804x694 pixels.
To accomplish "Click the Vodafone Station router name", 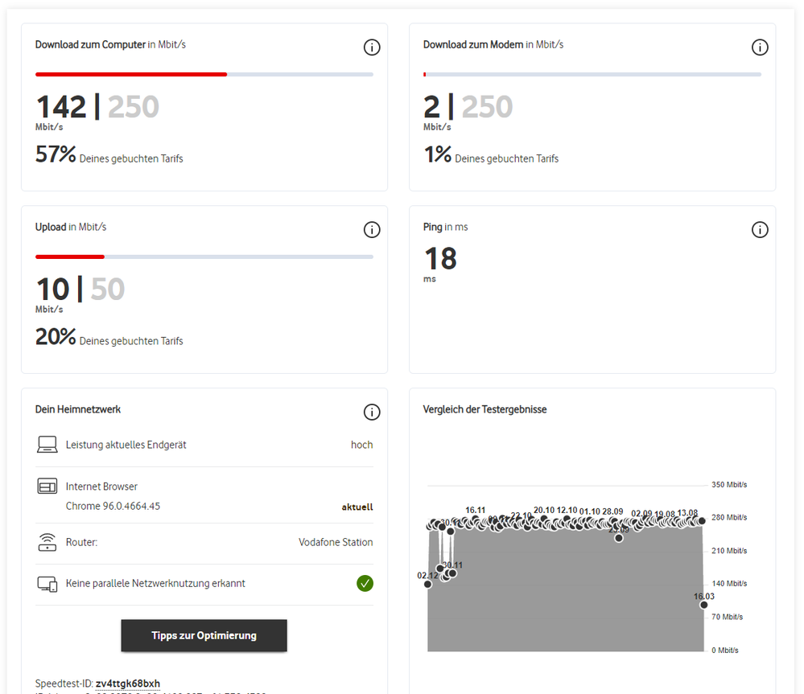I will 336,543.
